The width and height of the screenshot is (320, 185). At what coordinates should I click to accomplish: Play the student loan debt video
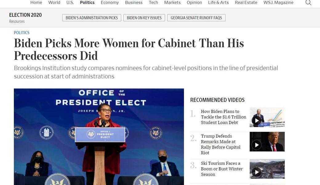tap(257, 120)
